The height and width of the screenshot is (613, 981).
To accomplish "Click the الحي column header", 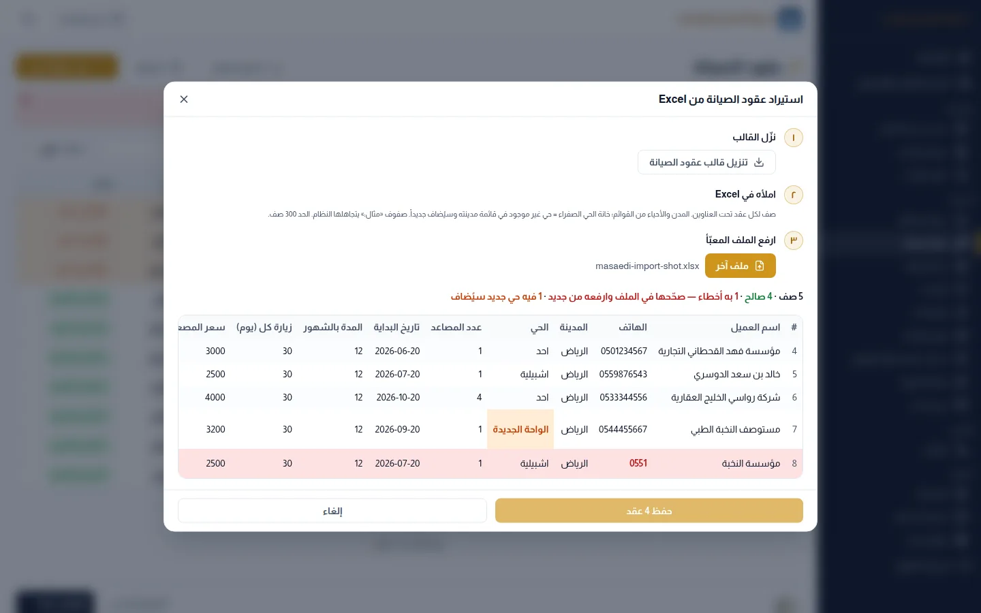I will point(540,328).
